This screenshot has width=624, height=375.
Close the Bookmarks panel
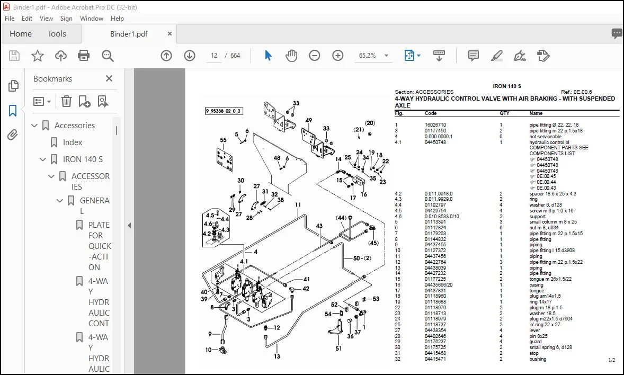click(x=109, y=79)
